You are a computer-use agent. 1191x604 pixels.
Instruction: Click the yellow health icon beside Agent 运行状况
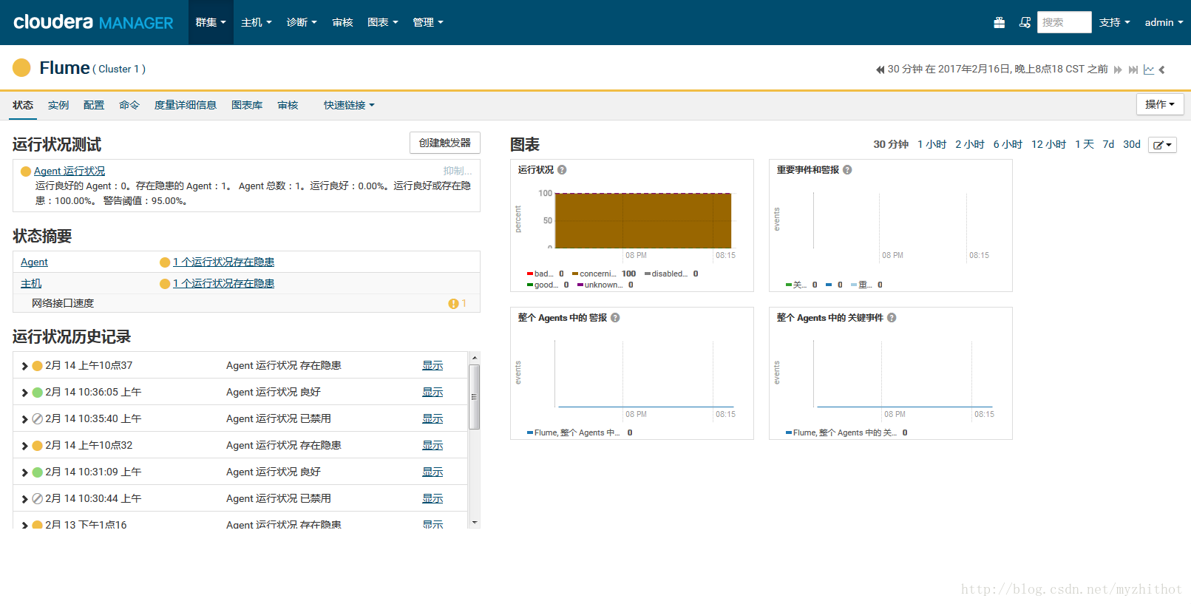click(x=26, y=172)
